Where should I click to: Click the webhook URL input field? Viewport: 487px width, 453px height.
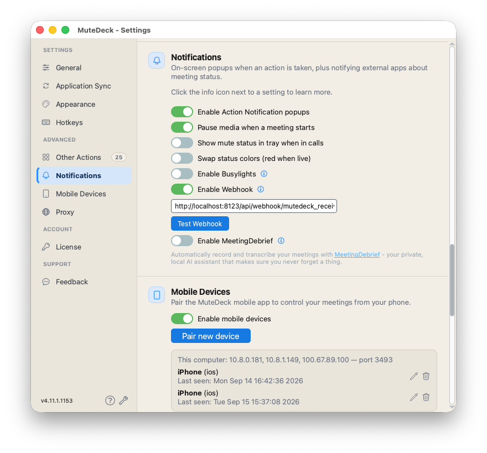point(254,206)
